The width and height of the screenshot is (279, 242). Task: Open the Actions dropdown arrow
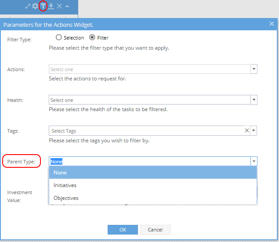point(254,69)
